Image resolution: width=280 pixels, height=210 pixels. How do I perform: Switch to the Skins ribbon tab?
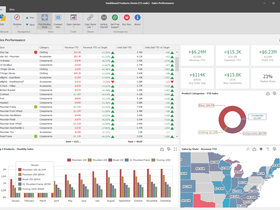point(11,9)
